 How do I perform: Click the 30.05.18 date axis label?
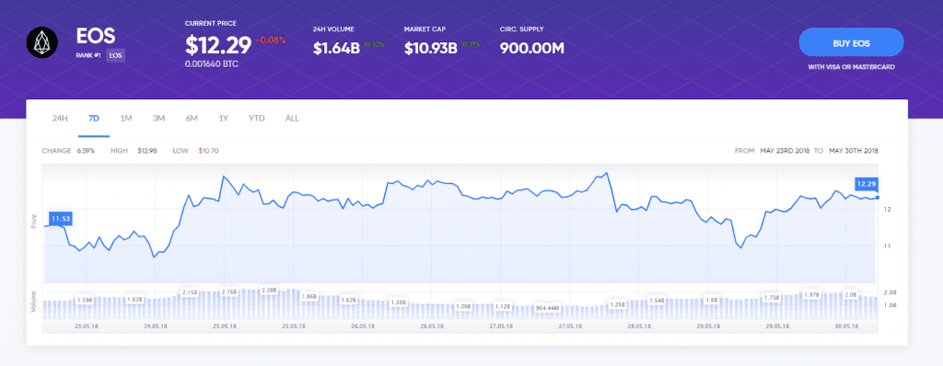[x=846, y=326]
